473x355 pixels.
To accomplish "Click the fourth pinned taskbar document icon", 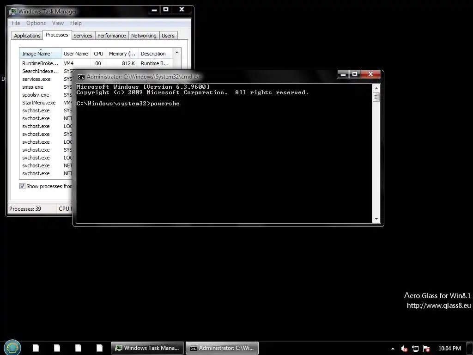I will point(99,348).
